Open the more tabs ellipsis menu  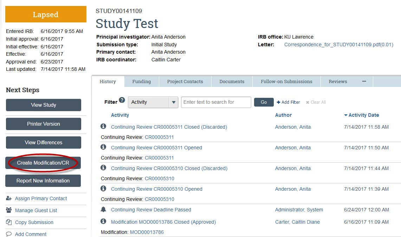364,81
